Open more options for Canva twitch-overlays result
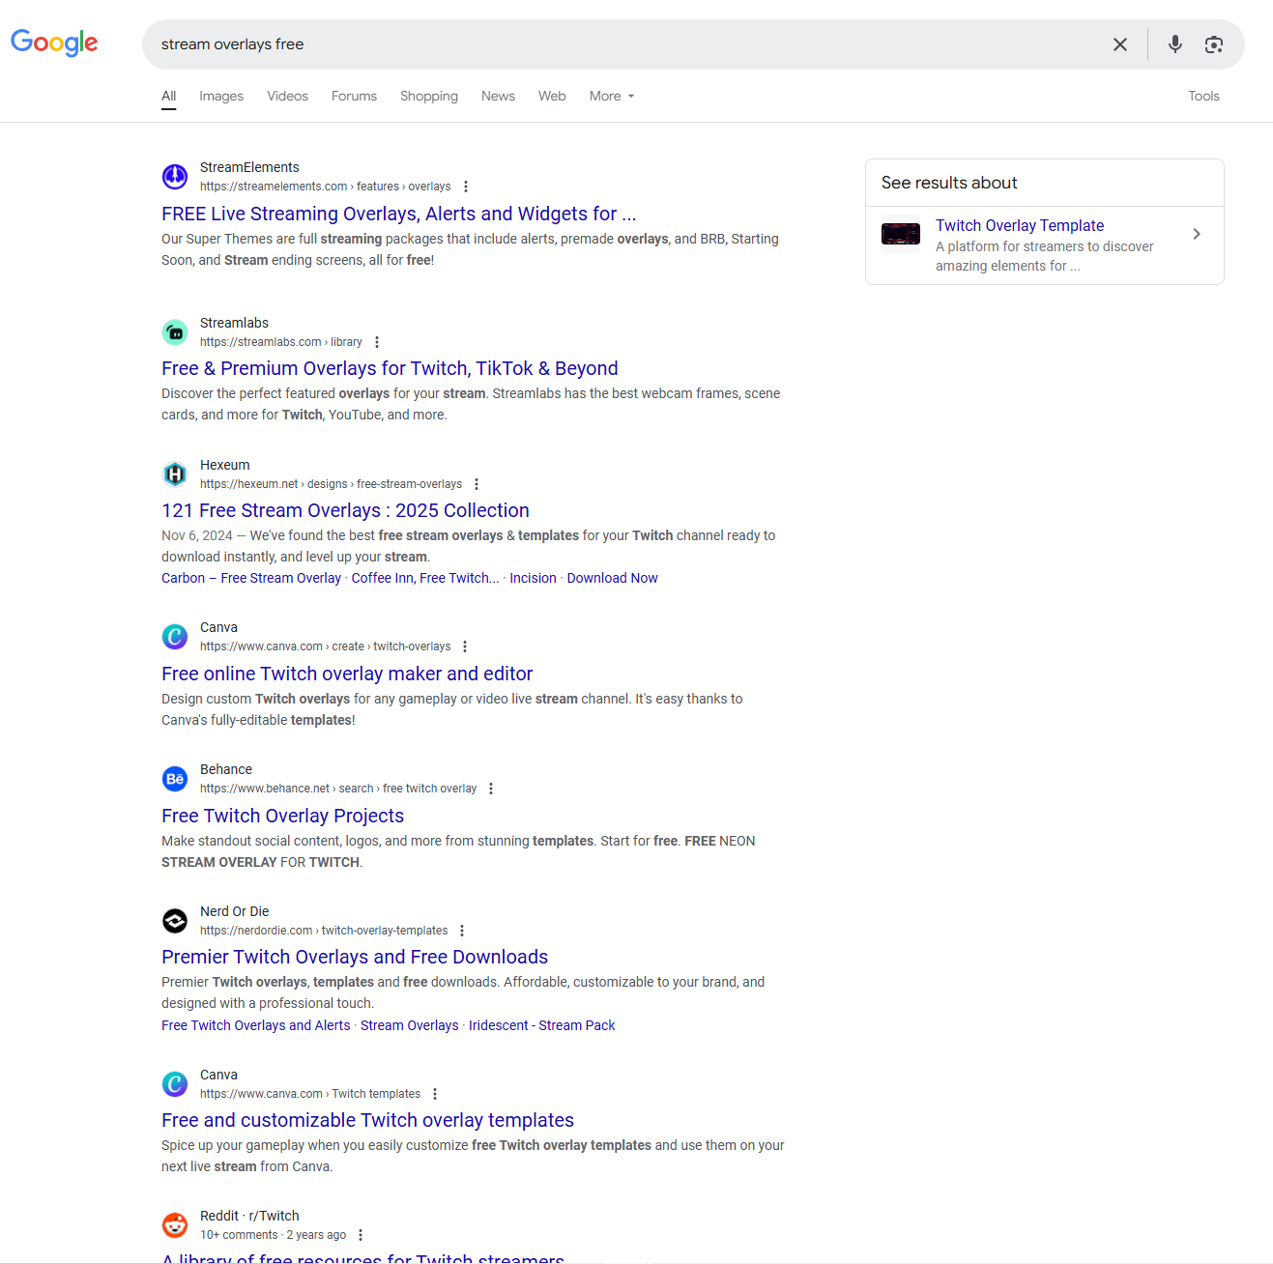The width and height of the screenshot is (1273, 1264). (x=465, y=646)
